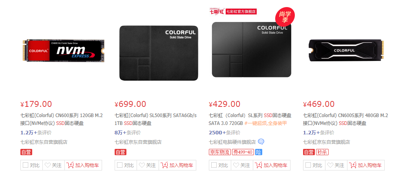The image size is (402, 176).
Task: Open chat with 七彩虹电脑硬件旗舰店 via blue icon
Action: tap(261, 141)
